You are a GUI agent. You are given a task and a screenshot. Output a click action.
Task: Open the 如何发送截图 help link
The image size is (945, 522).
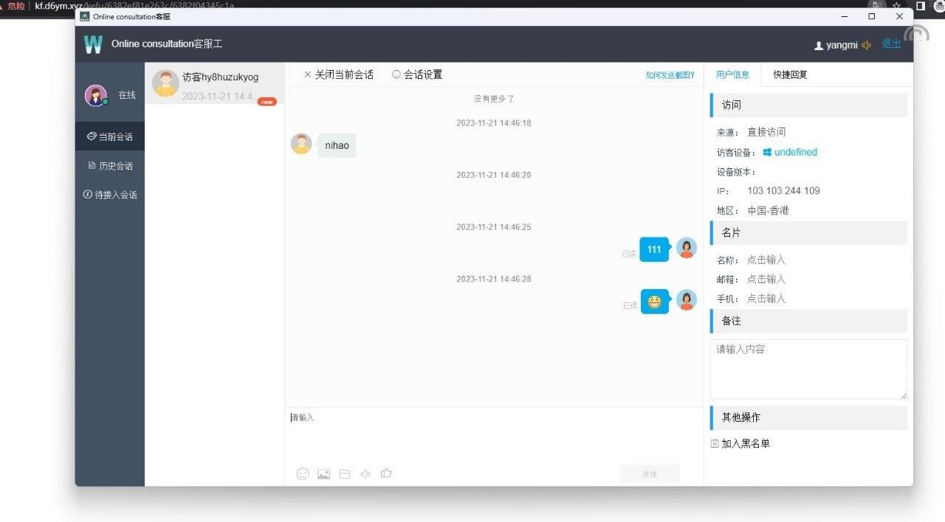pos(670,74)
